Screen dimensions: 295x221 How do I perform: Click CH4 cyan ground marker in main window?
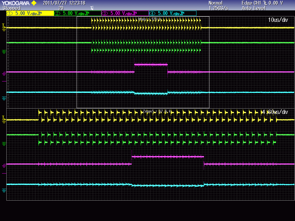click(4, 98)
